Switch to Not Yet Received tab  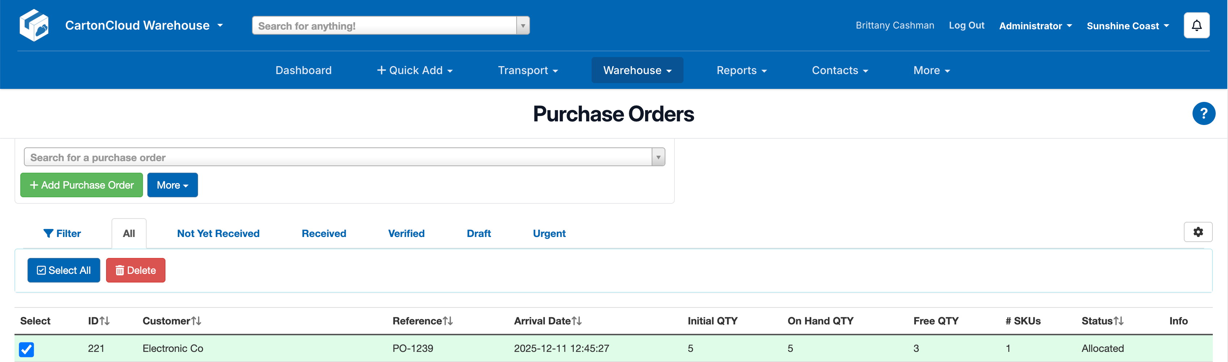pyautogui.click(x=218, y=233)
